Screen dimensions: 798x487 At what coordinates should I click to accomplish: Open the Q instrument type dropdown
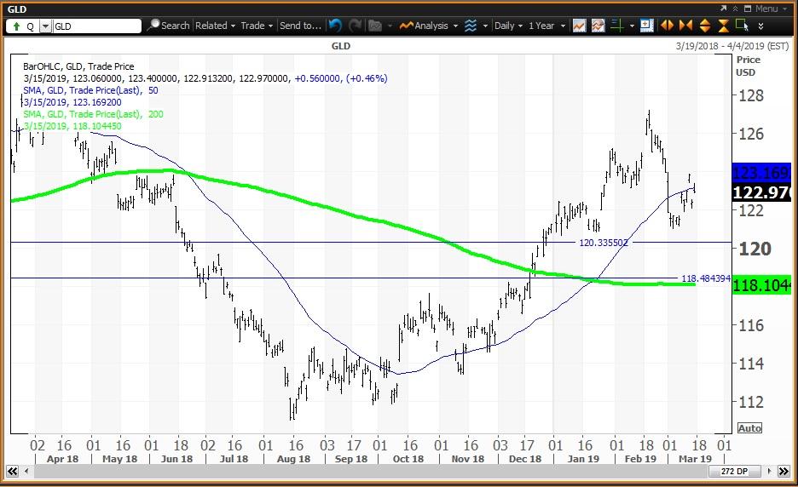[45, 26]
